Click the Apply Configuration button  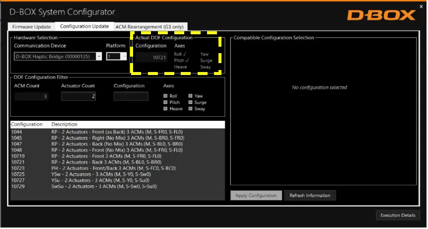[256, 195]
